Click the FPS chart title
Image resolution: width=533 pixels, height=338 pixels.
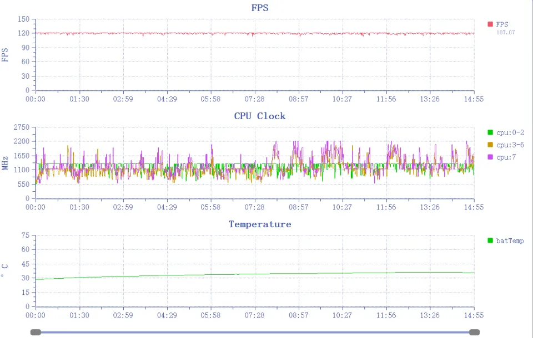(x=260, y=8)
